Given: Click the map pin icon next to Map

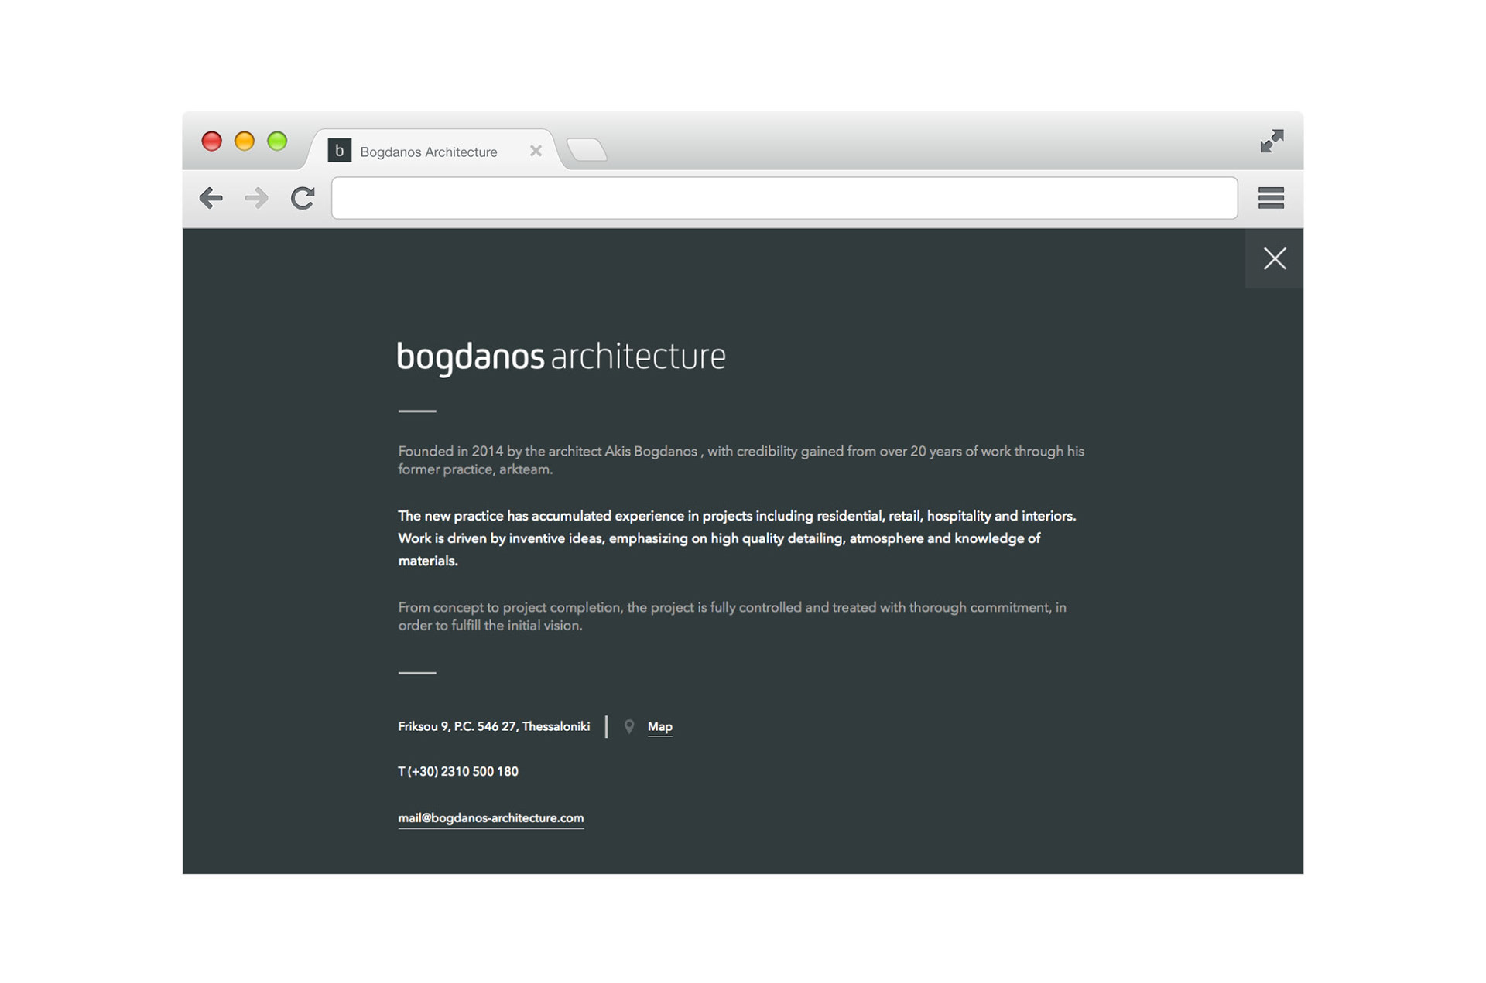Looking at the screenshot, I should pos(629,726).
